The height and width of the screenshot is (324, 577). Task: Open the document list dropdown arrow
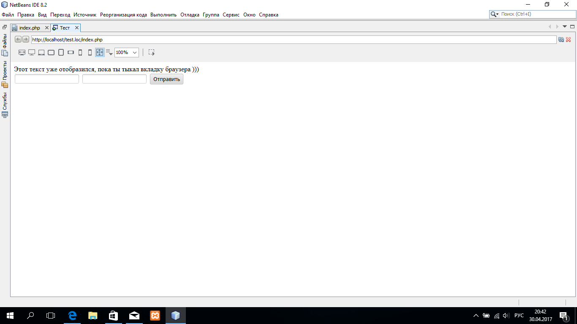click(x=565, y=27)
